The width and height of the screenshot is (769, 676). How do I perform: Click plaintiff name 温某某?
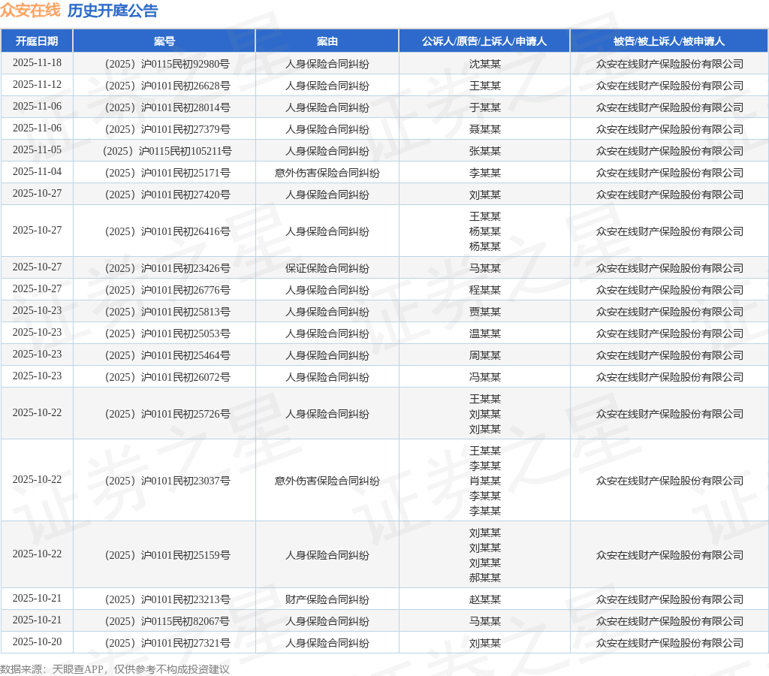coord(484,333)
